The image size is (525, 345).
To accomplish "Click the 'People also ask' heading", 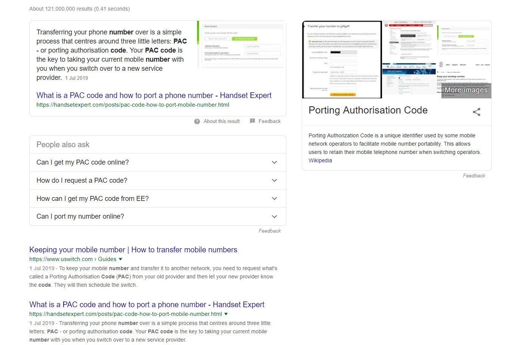I will coord(63,145).
